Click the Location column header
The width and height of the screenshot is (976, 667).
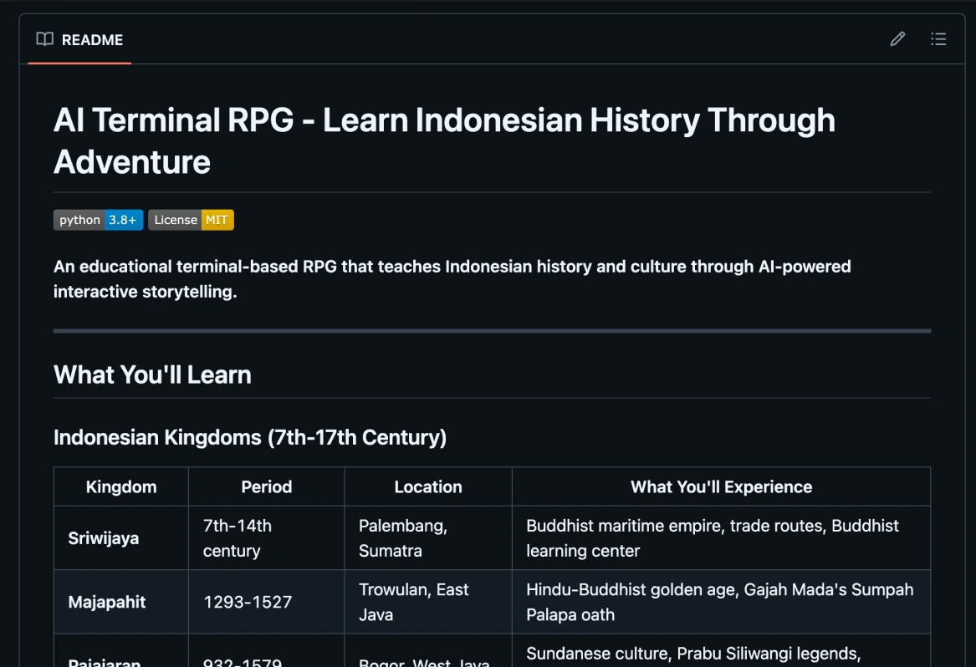click(x=427, y=486)
